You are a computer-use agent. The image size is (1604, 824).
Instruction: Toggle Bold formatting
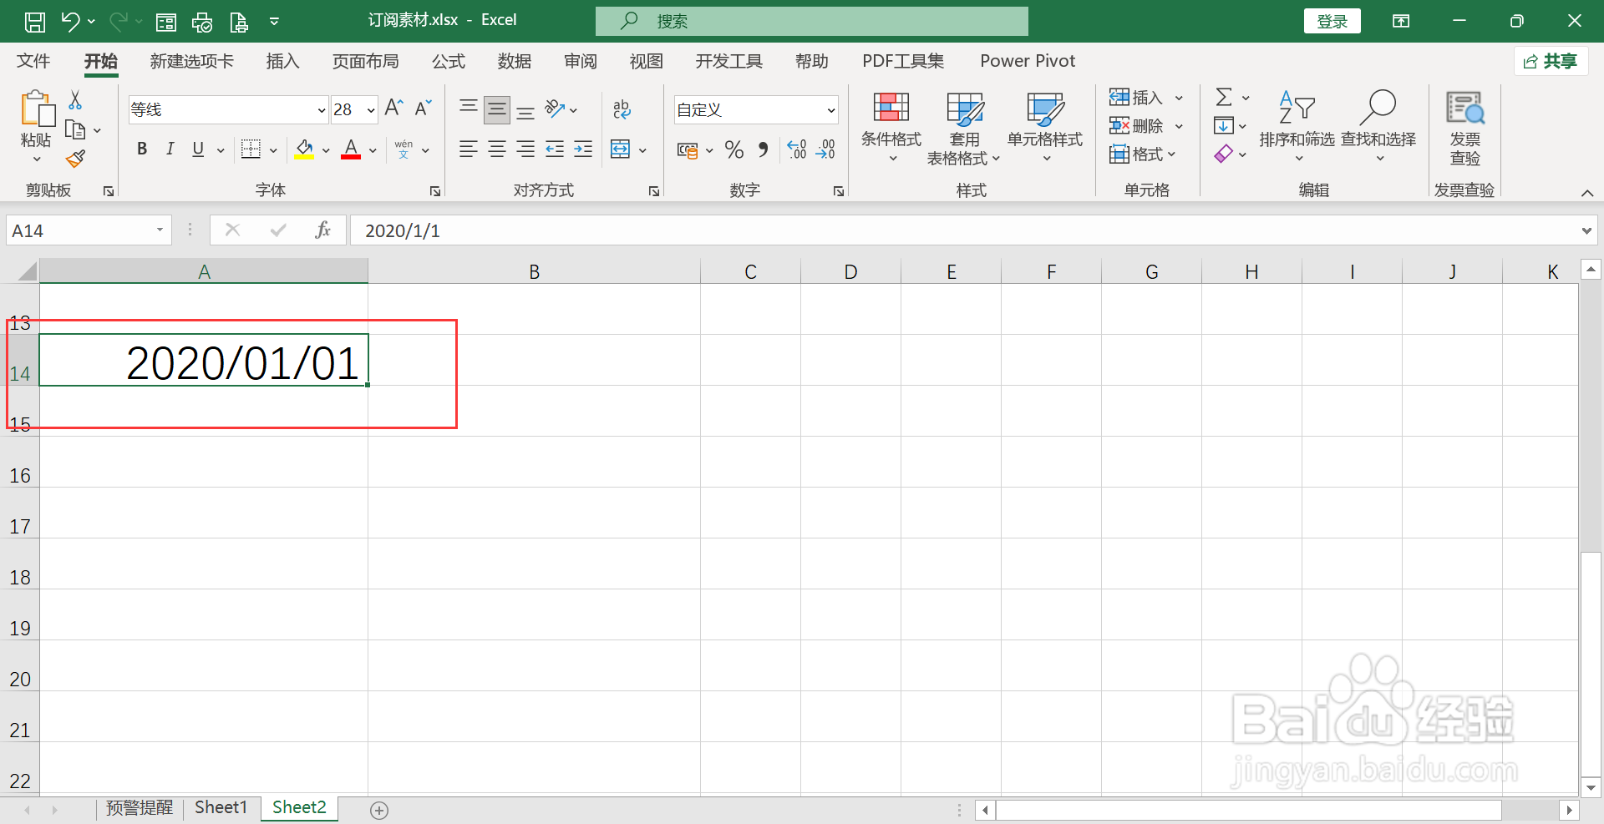tap(142, 149)
